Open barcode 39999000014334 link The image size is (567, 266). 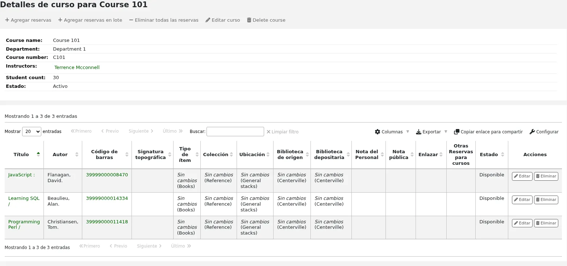pyautogui.click(x=107, y=198)
